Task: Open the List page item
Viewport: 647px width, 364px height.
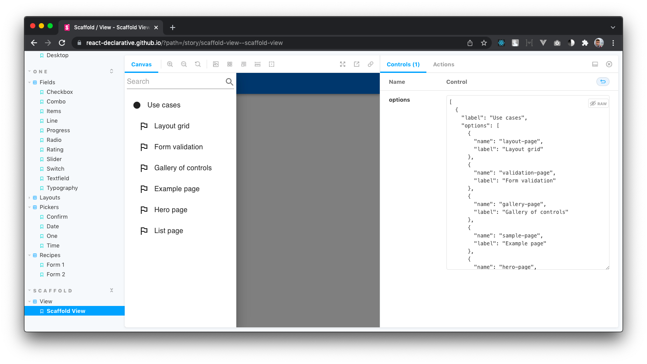Action: tap(180, 231)
